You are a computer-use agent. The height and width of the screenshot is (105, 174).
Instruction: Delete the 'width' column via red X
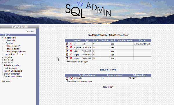pos(71,51)
